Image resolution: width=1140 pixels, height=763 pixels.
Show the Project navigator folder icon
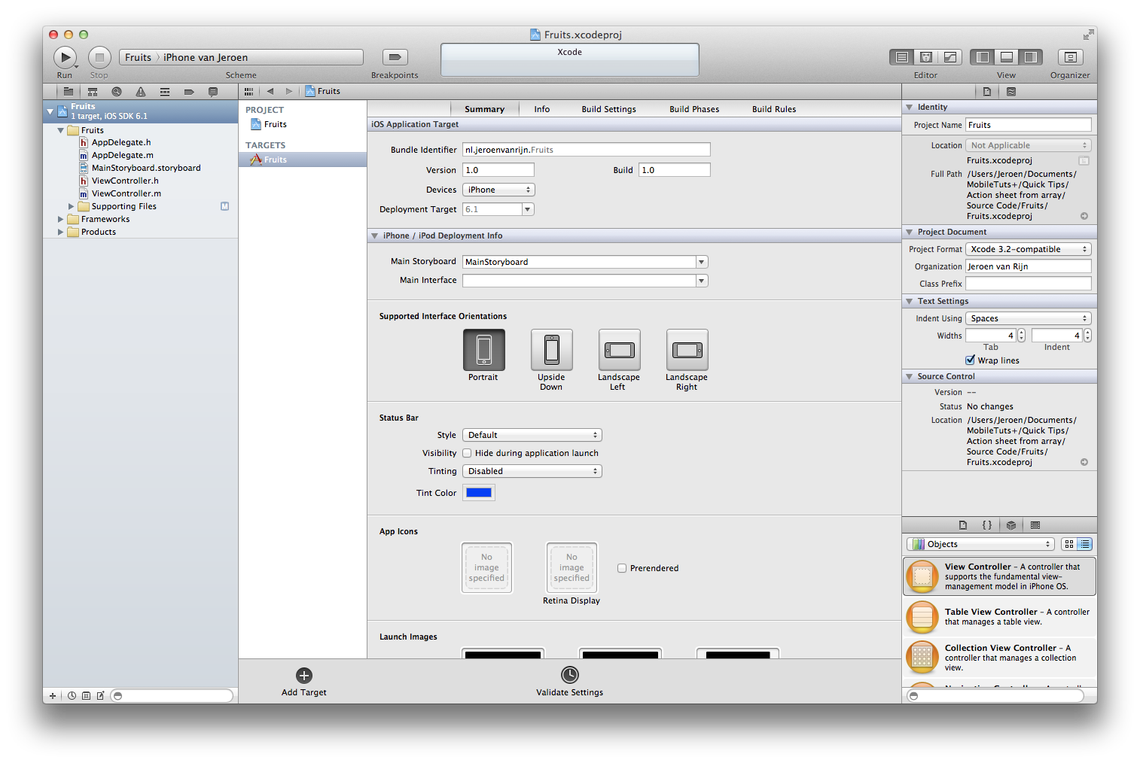point(69,92)
